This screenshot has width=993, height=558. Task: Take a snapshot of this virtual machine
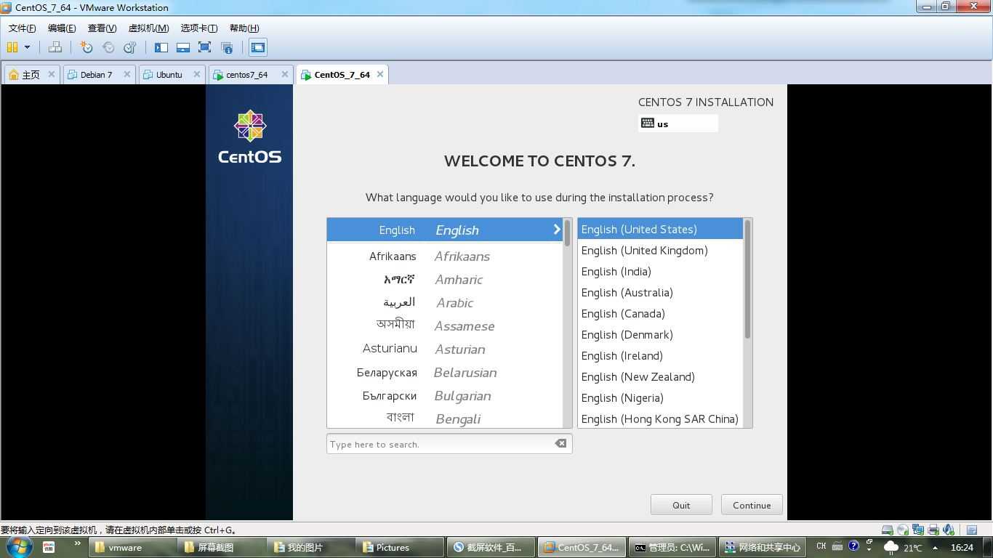coord(87,47)
